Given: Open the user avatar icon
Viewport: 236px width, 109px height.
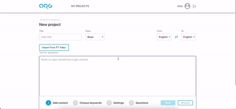Looking at the screenshot, I should point(187,6).
